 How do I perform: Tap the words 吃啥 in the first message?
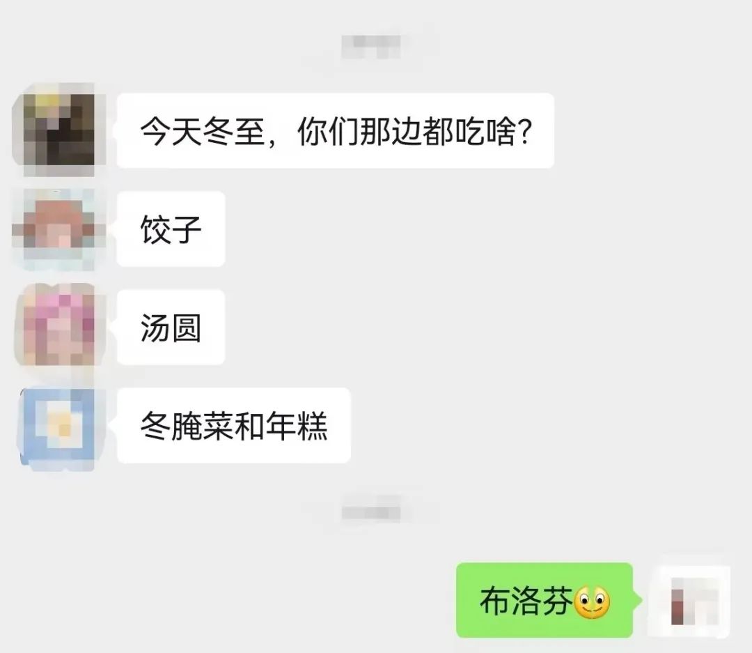(486, 132)
